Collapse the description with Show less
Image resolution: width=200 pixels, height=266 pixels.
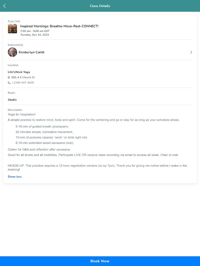(x=15, y=177)
